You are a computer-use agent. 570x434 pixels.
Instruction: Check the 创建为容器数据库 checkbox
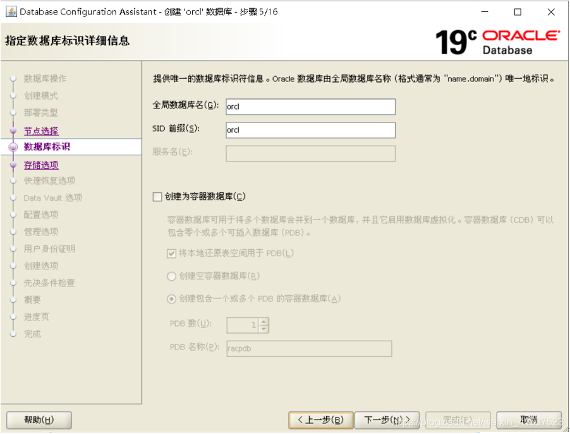click(x=157, y=197)
